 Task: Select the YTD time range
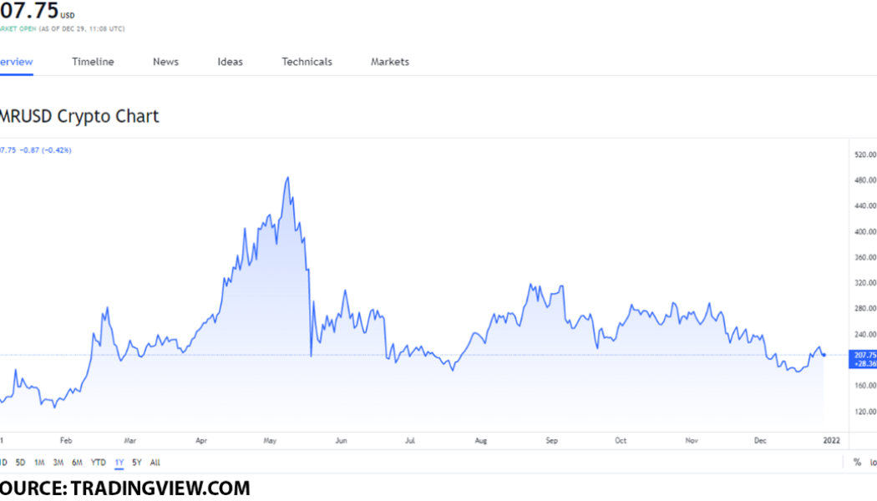[x=98, y=463]
